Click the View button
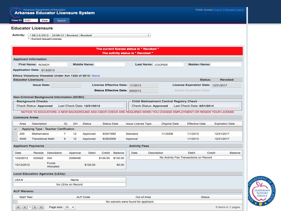Viewport: 281px width, 211px height. click(x=44, y=21)
